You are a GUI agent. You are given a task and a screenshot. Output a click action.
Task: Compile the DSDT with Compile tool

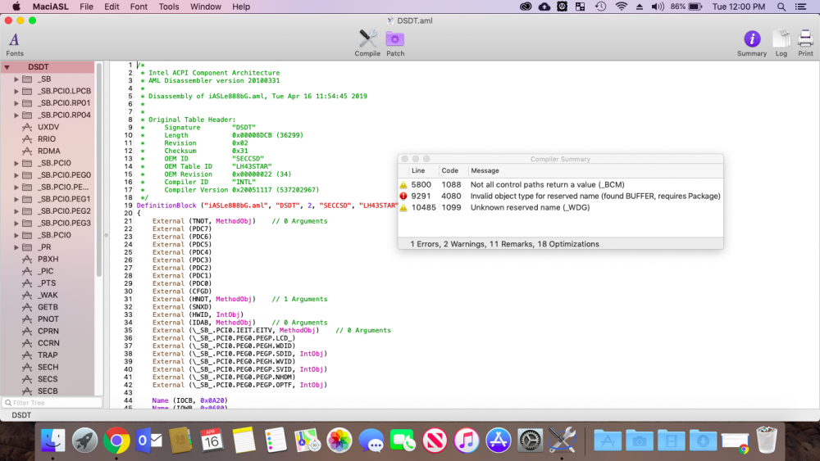(x=367, y=43)
